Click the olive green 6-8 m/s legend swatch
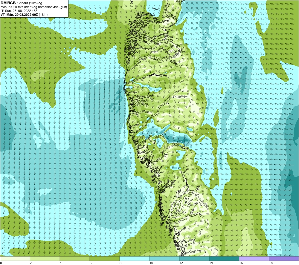Image resolution: width=299 pixels, height=265 pixels. click(105, 258)
